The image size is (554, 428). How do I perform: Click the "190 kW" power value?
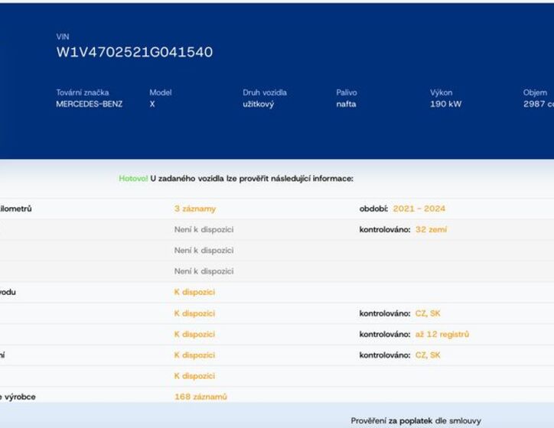click(x=445, y=104)
